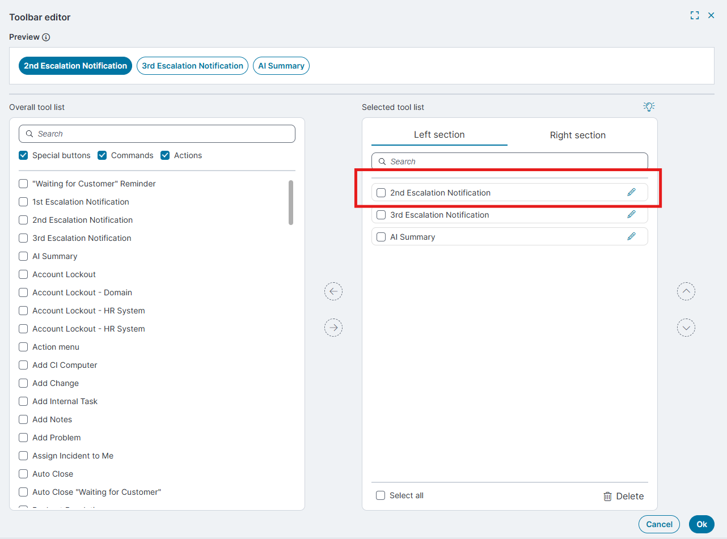This screenshot has width=727, height=539.
Task: Switch to the Right section tab
Action: tap(577, 135)
